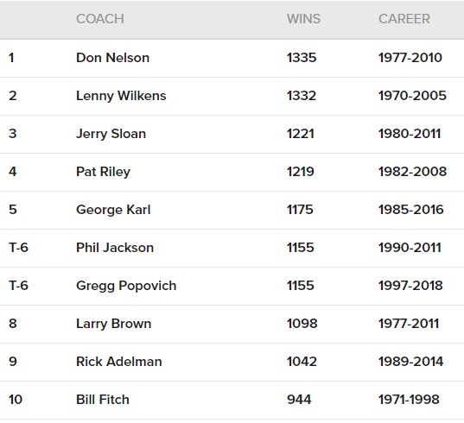
Task: Open Pat Riley's entry
Action: pos(103,172)
